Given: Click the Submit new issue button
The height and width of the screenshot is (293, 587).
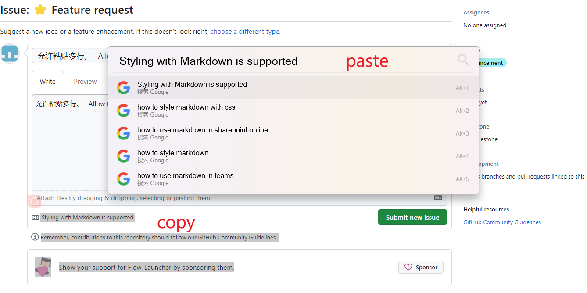Looking at the screenshot, I should click(412, 217).
